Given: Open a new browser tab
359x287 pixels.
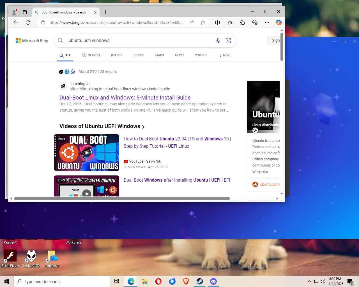Looking at the screenshot, I should coord(105,12).
